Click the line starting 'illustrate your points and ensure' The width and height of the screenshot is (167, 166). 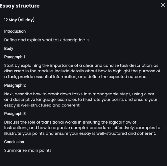click(80, 134)
